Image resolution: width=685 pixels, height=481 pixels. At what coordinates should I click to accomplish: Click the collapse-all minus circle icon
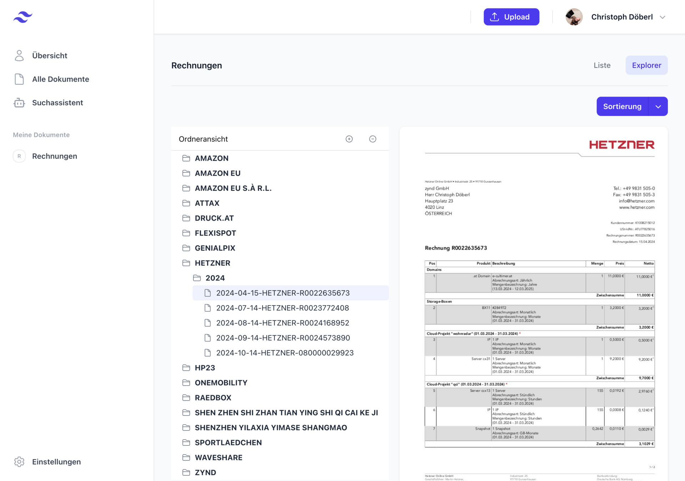point(372,139)
